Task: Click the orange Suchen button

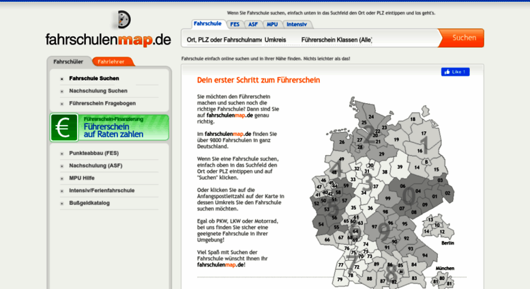Action: tap(461, 38)
